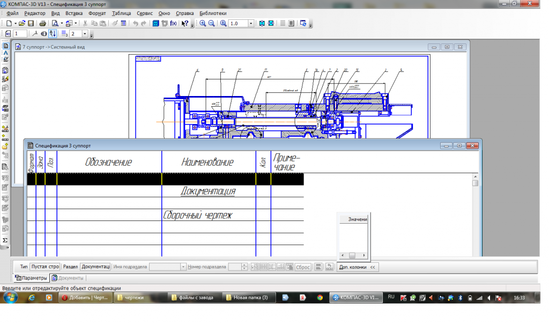The height and width of the screenshot is (324, 549).
Task: Switch to the normal display mode lines icon
Action: click(283, 24)
